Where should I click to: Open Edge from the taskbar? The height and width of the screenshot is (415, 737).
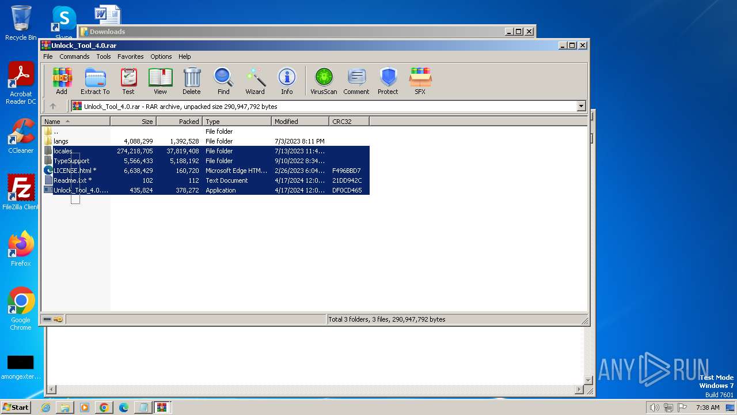(124, 408)
